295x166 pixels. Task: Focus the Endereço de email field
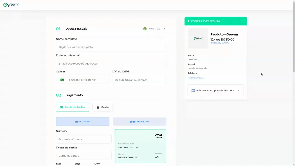click(x=111, y=63)
